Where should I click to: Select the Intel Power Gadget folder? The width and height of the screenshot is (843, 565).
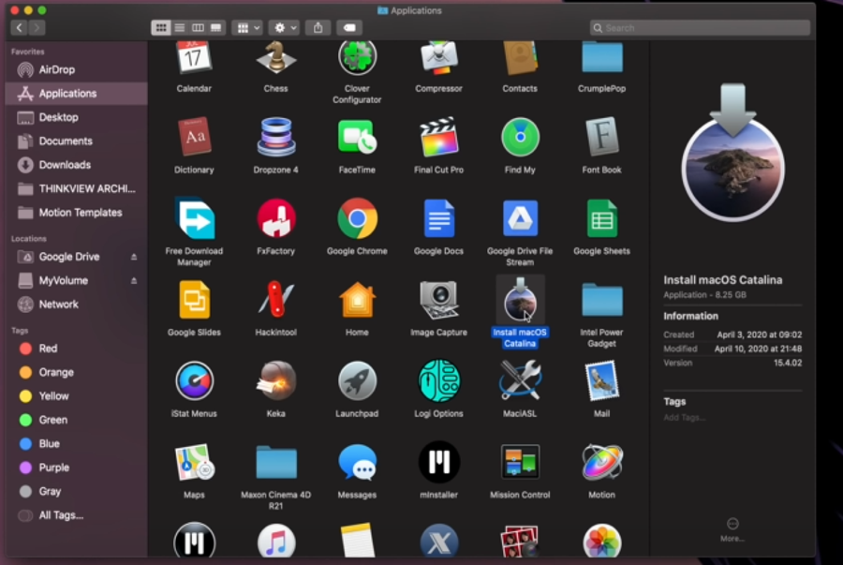[x=601, y=300]
